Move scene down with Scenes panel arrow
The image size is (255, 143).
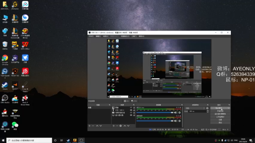(x=101, y=126)
